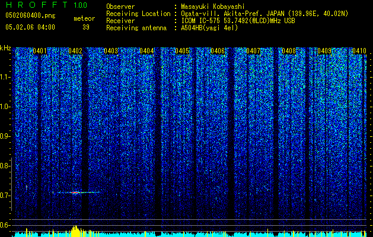
Task: Click the 0402 time marker
Action: click(x=75, y=51)
